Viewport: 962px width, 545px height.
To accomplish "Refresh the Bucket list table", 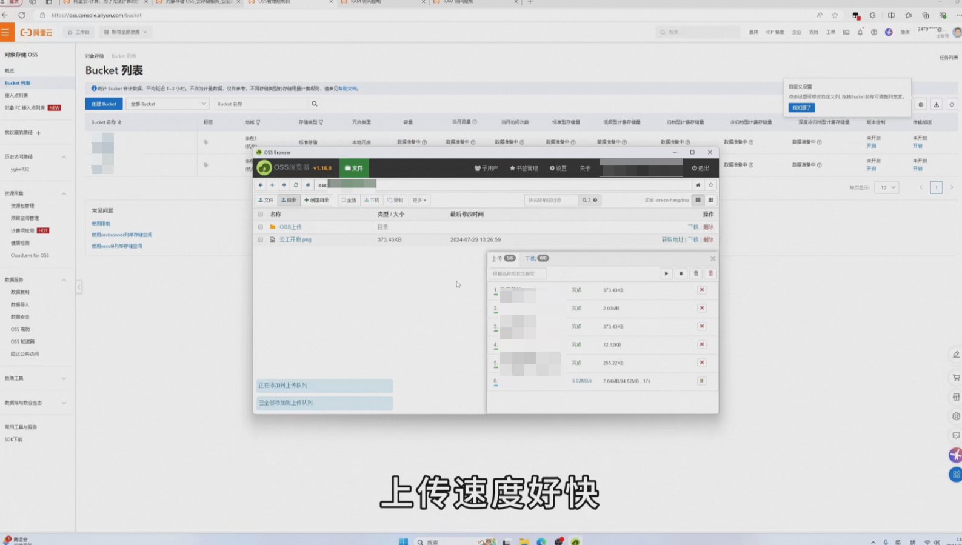I will click(952, 104).
